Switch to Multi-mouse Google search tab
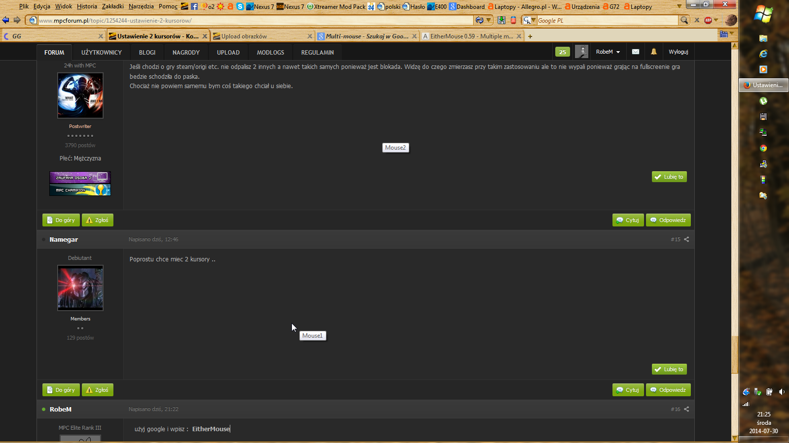Screen dimensions: 789x443 click(x=367, y=36)
